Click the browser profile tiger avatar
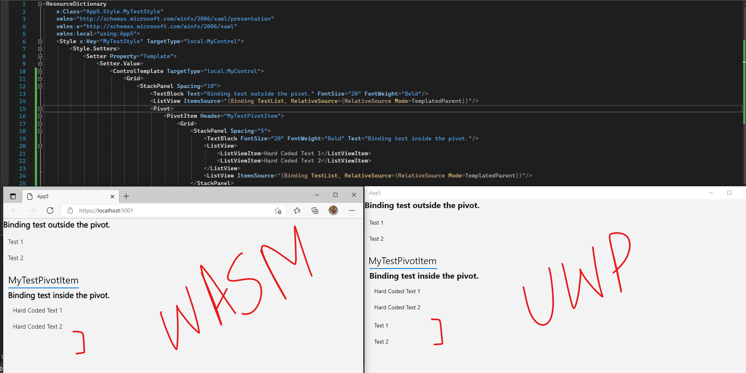Image resolution: width=746 pixels, height=373 pixels. click(333, 210)
